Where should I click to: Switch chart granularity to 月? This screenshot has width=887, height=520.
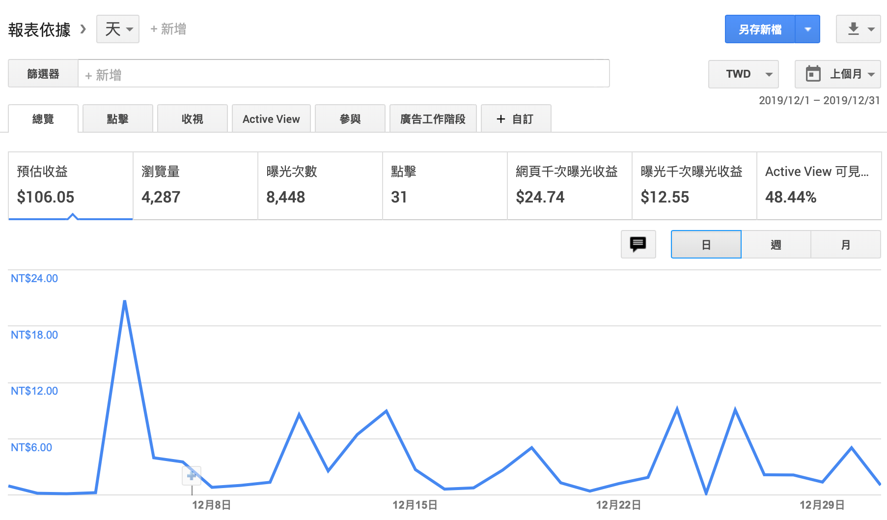[845, 245]
